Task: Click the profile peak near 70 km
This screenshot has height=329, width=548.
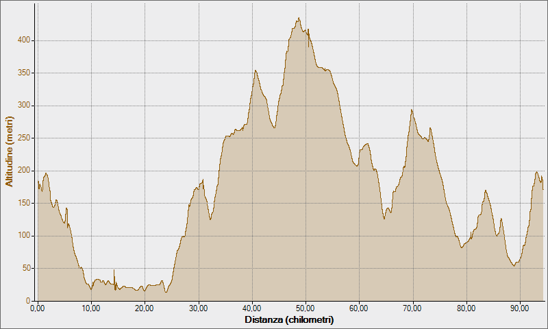Action: point(412,110)
